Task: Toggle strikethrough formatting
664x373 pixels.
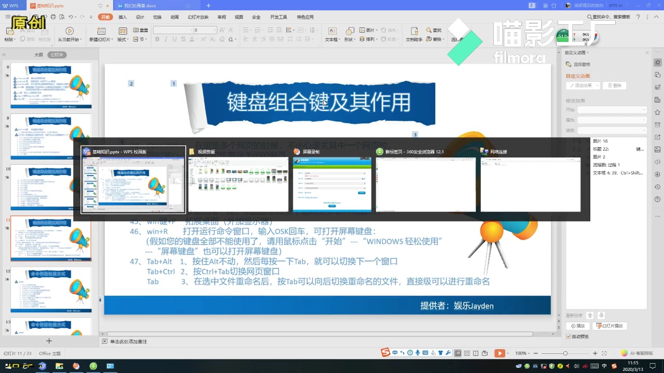Action: (x=182, y=39)
